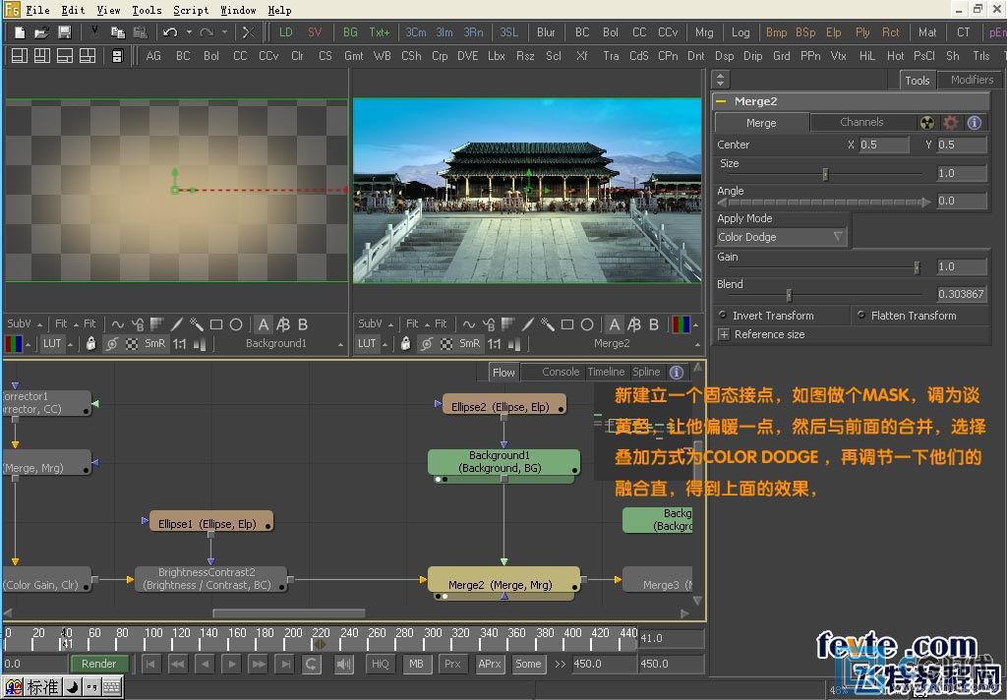This screenshot has height=700, width=1007.
Task: Toggle HiQ high quality mode
Action: 381,664
